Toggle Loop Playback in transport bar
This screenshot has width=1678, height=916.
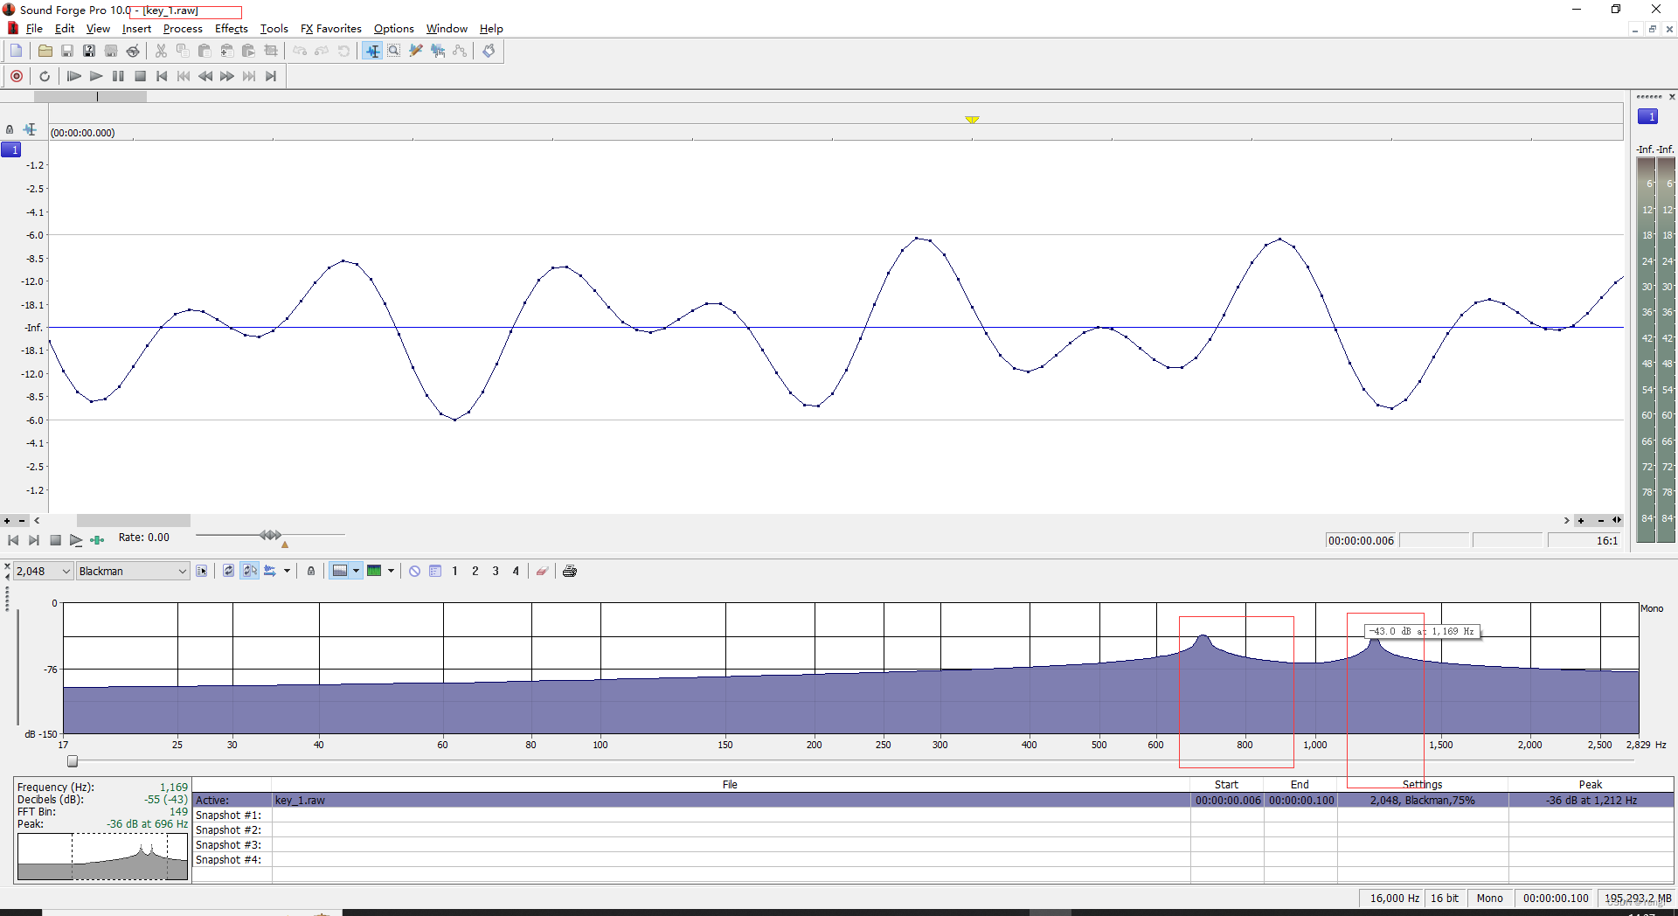(x=45, y=76)
